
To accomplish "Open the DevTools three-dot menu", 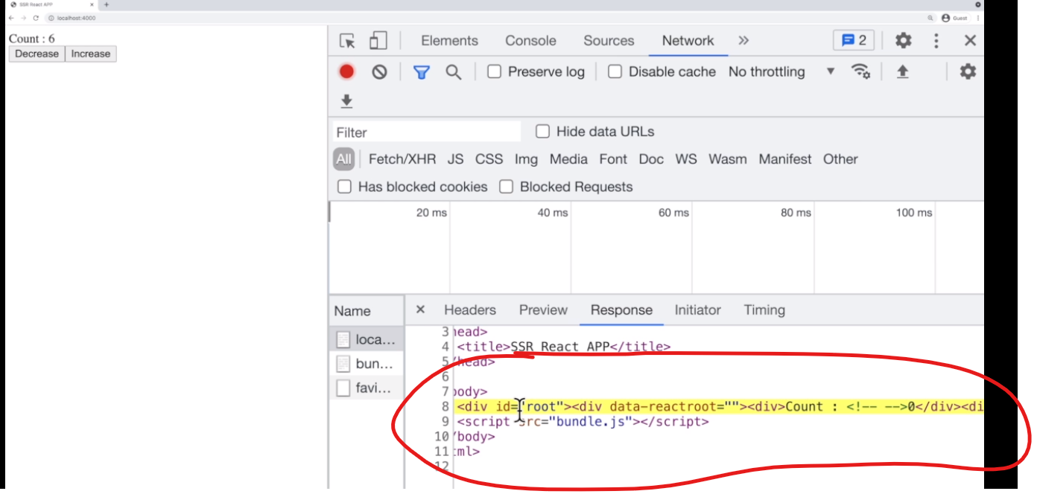I will [x=936, y=41].
